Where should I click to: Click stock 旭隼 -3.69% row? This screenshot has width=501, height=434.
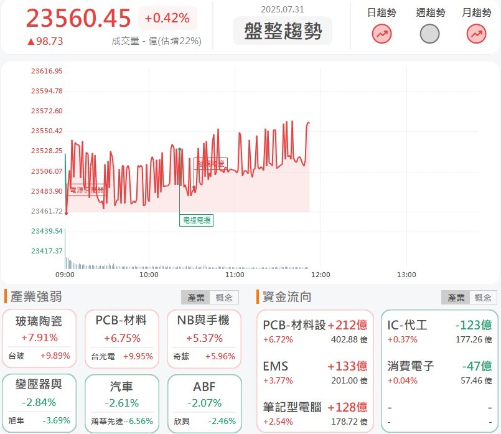click(39, 420)
